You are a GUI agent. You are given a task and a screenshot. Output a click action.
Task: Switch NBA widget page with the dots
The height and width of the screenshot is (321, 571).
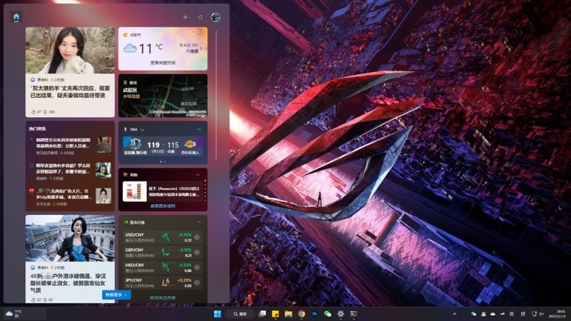[163, 162]
